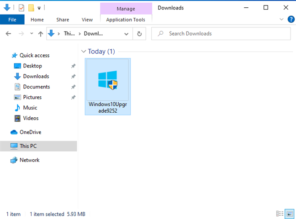Image resolution: width=296 pixels, height=219 pixels.
Task: Click the pin icon next to Desktop
Action: [x=73, y=66]
